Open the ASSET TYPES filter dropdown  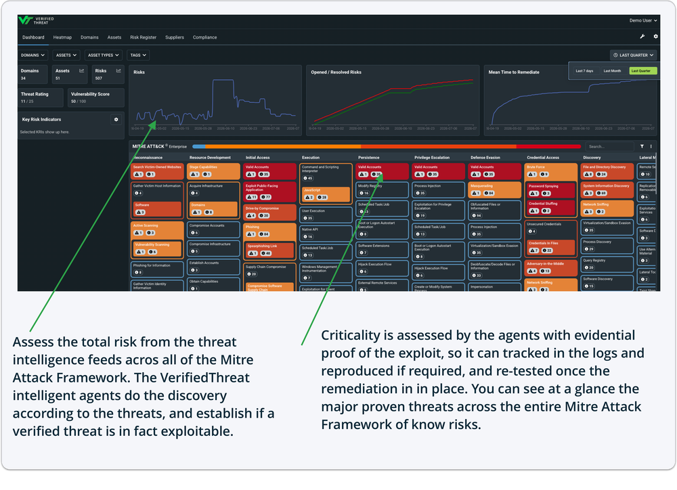[103, 55]
